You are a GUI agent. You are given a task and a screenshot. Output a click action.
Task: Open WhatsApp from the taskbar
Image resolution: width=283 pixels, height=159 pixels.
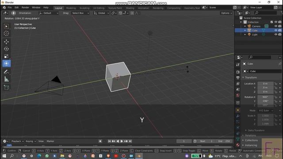coord(47,156)
